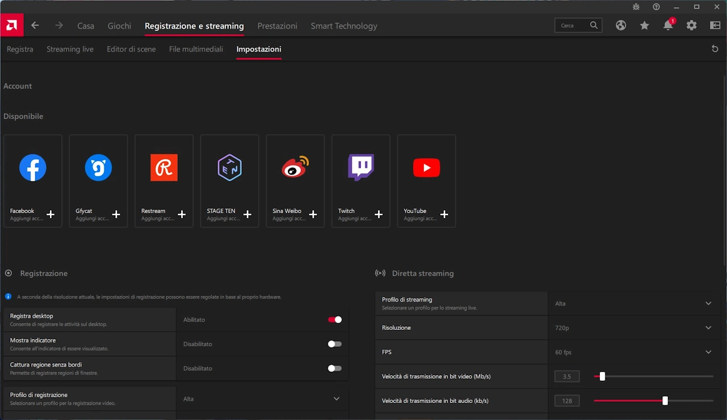Screen dimensions: 727x420
Task: Open the Prestazioni tab
Action: (x=277, y=26)
